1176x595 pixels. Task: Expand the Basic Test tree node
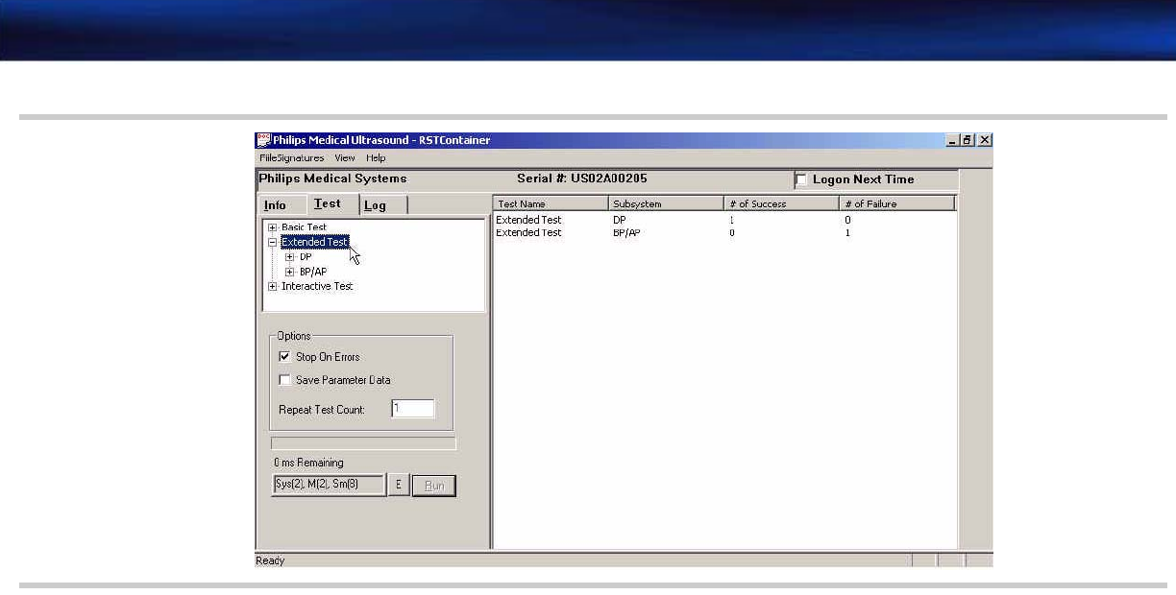click(x=273, y=227)
